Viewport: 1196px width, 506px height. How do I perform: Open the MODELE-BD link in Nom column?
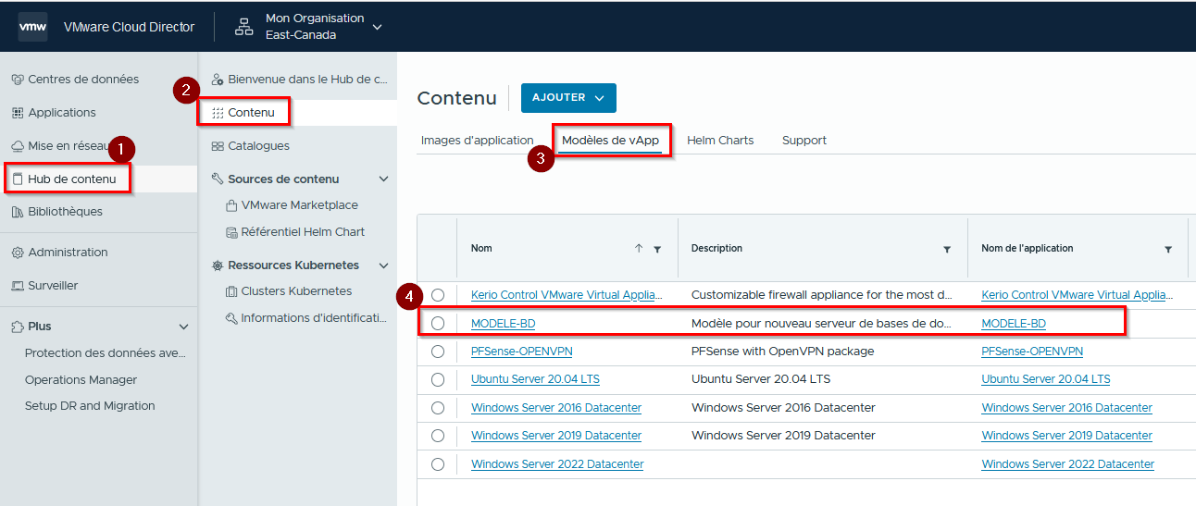(x=503, y=324)
